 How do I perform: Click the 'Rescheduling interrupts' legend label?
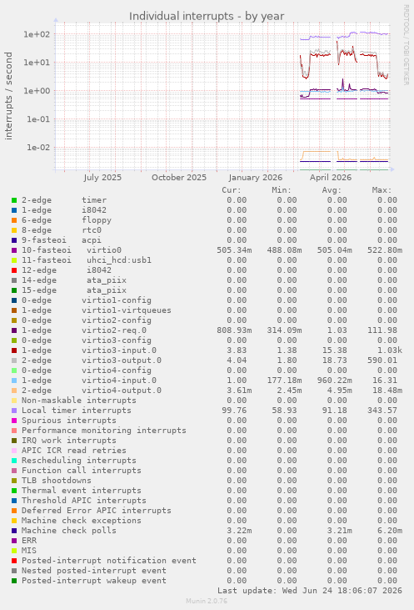(79, 461)
